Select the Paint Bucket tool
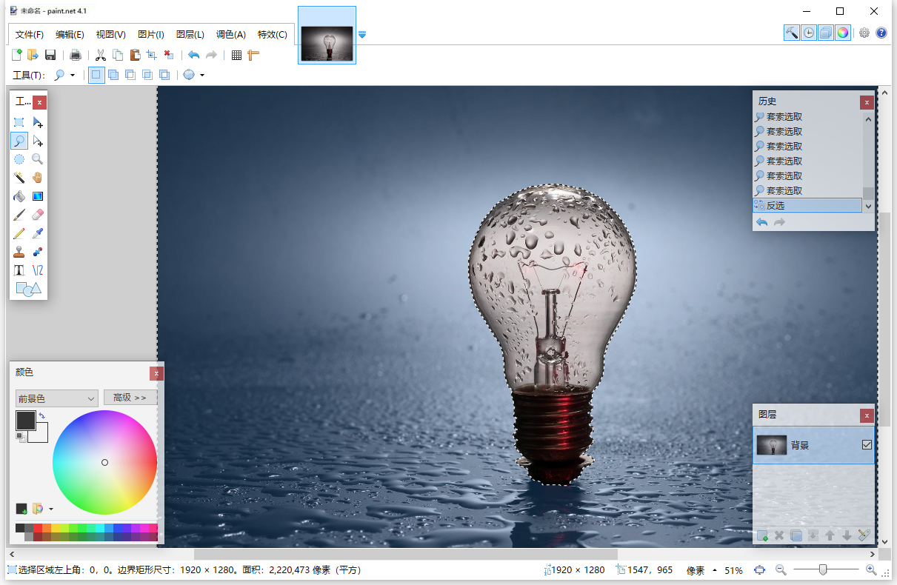 (19, 196)
